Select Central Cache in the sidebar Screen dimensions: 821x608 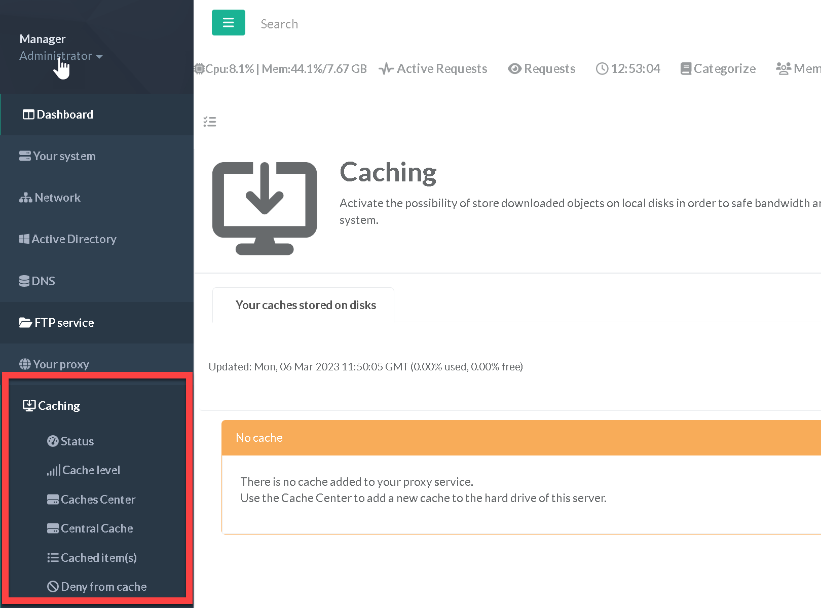(x=96, y=528)
